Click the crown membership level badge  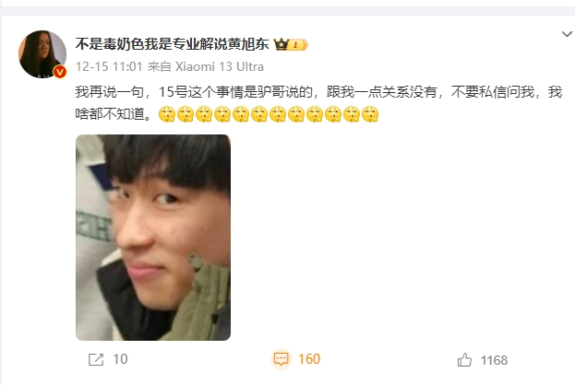[291, 44]
